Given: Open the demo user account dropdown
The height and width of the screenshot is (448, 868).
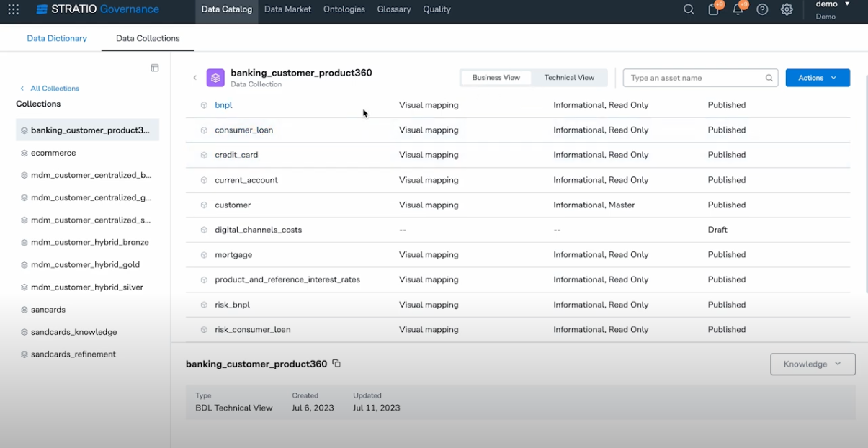Looking at the screenshot, I should tap(832, 9).
